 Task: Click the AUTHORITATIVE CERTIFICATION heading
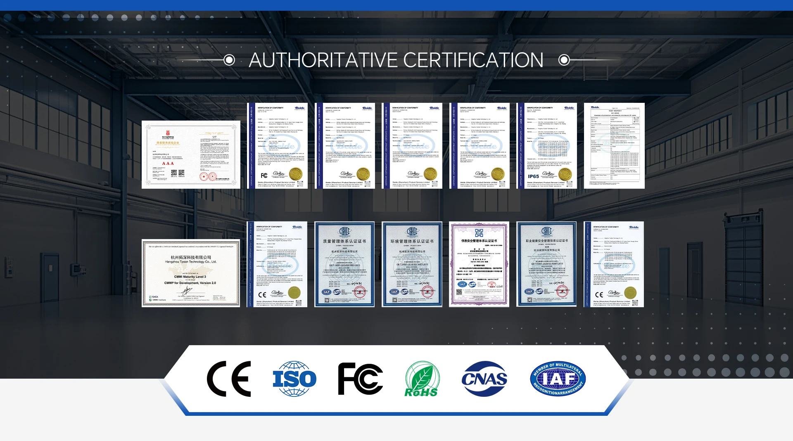pos(396,60)
